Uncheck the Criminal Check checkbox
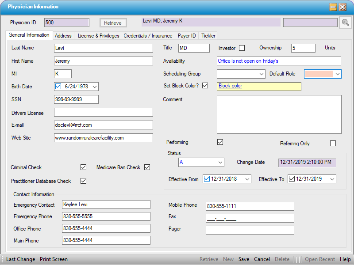Screen dimensions: 354x265 [x=83, y=167]
